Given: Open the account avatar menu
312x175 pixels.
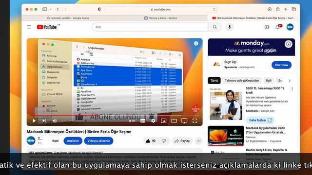Looking at the screenshot, I should tap(290, 27).
